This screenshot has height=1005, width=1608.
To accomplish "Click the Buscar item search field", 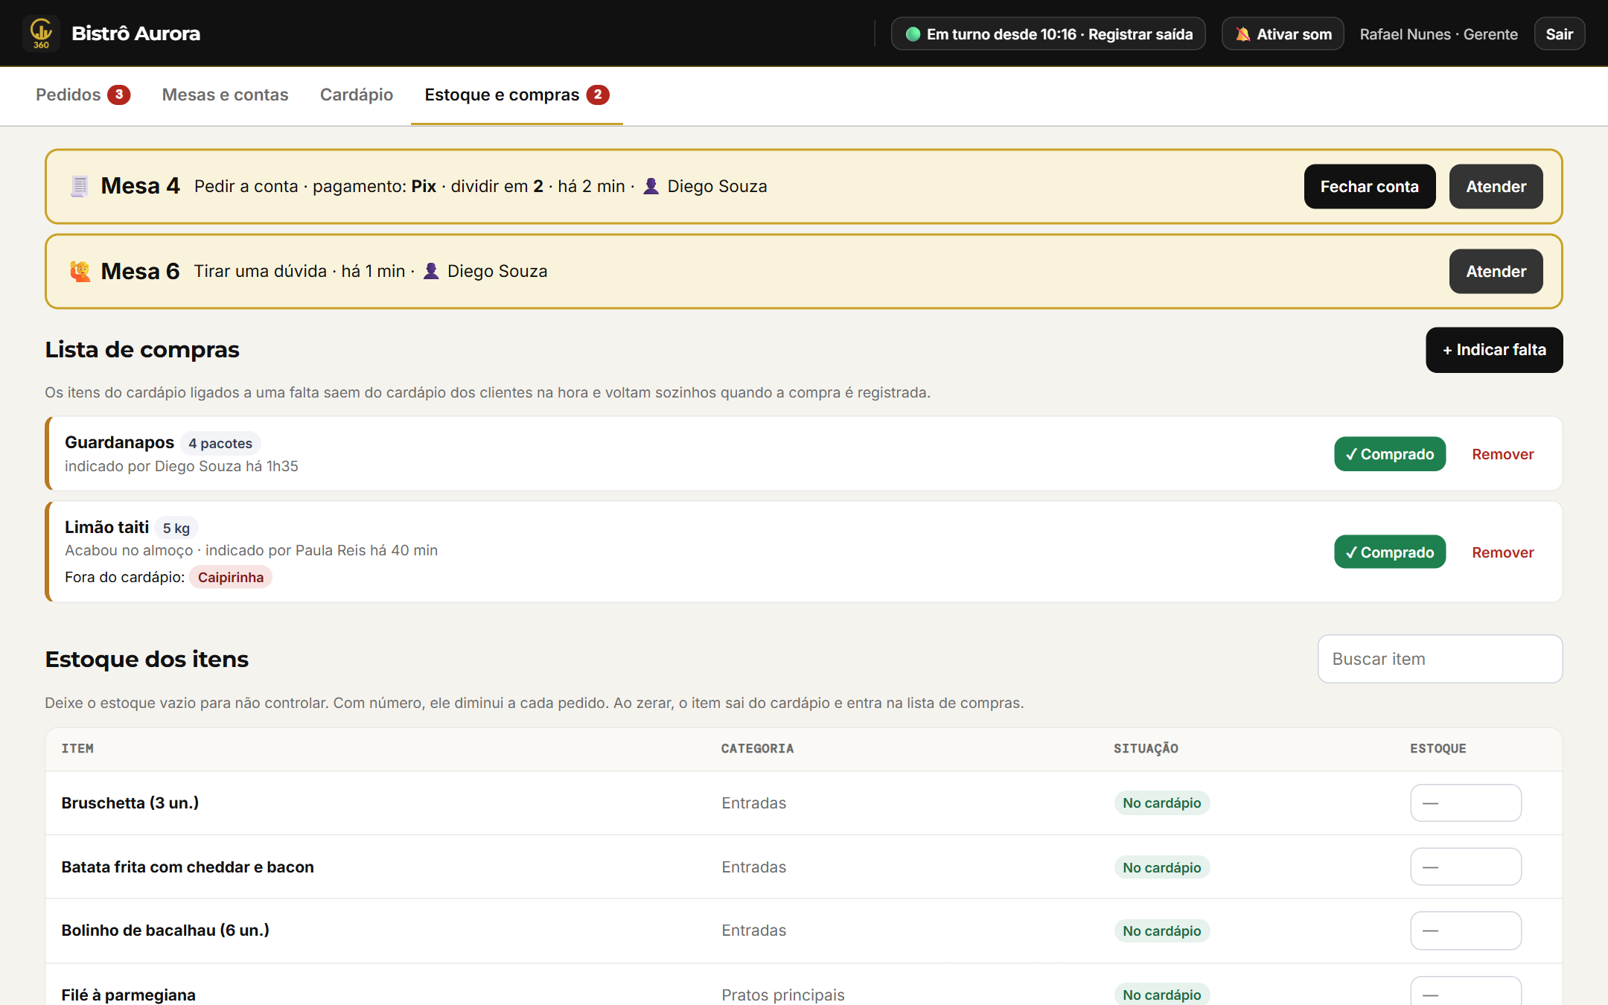I will point(1440,659).
